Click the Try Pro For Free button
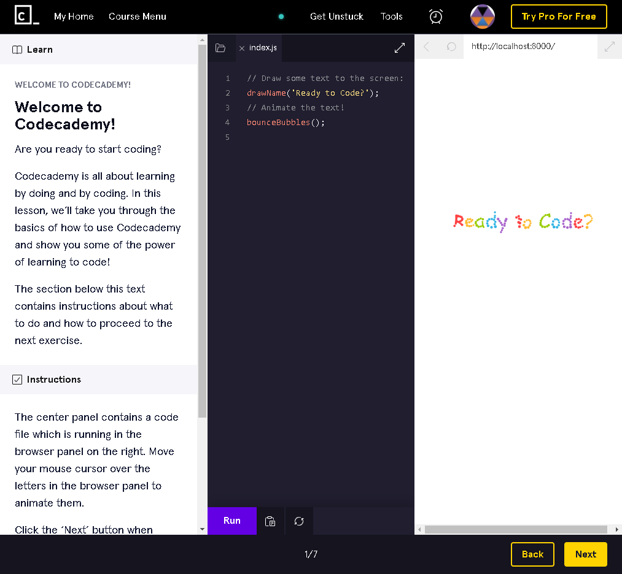Screen dimensions: 622x574 [559, 17]
